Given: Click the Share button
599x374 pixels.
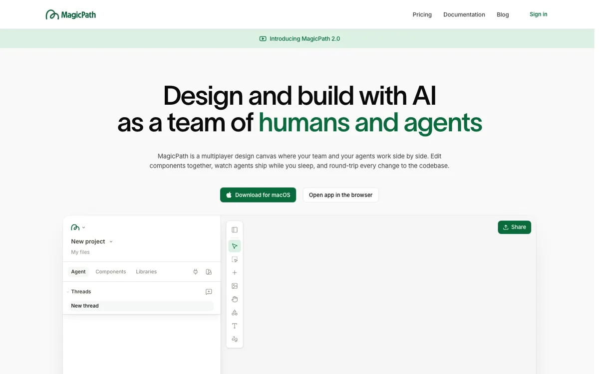Looking at the screenshot, I should tap(514, 227).
